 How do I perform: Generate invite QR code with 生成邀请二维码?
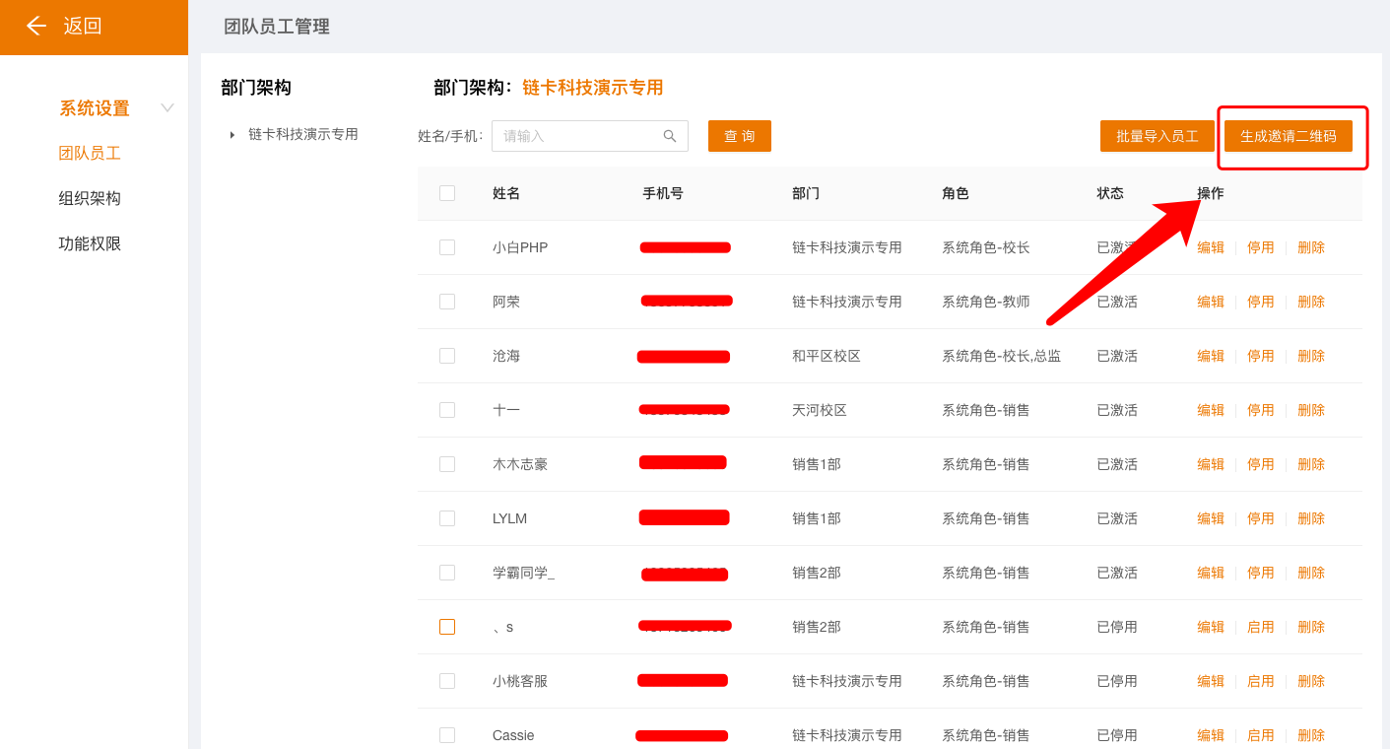pos(1288,136)
